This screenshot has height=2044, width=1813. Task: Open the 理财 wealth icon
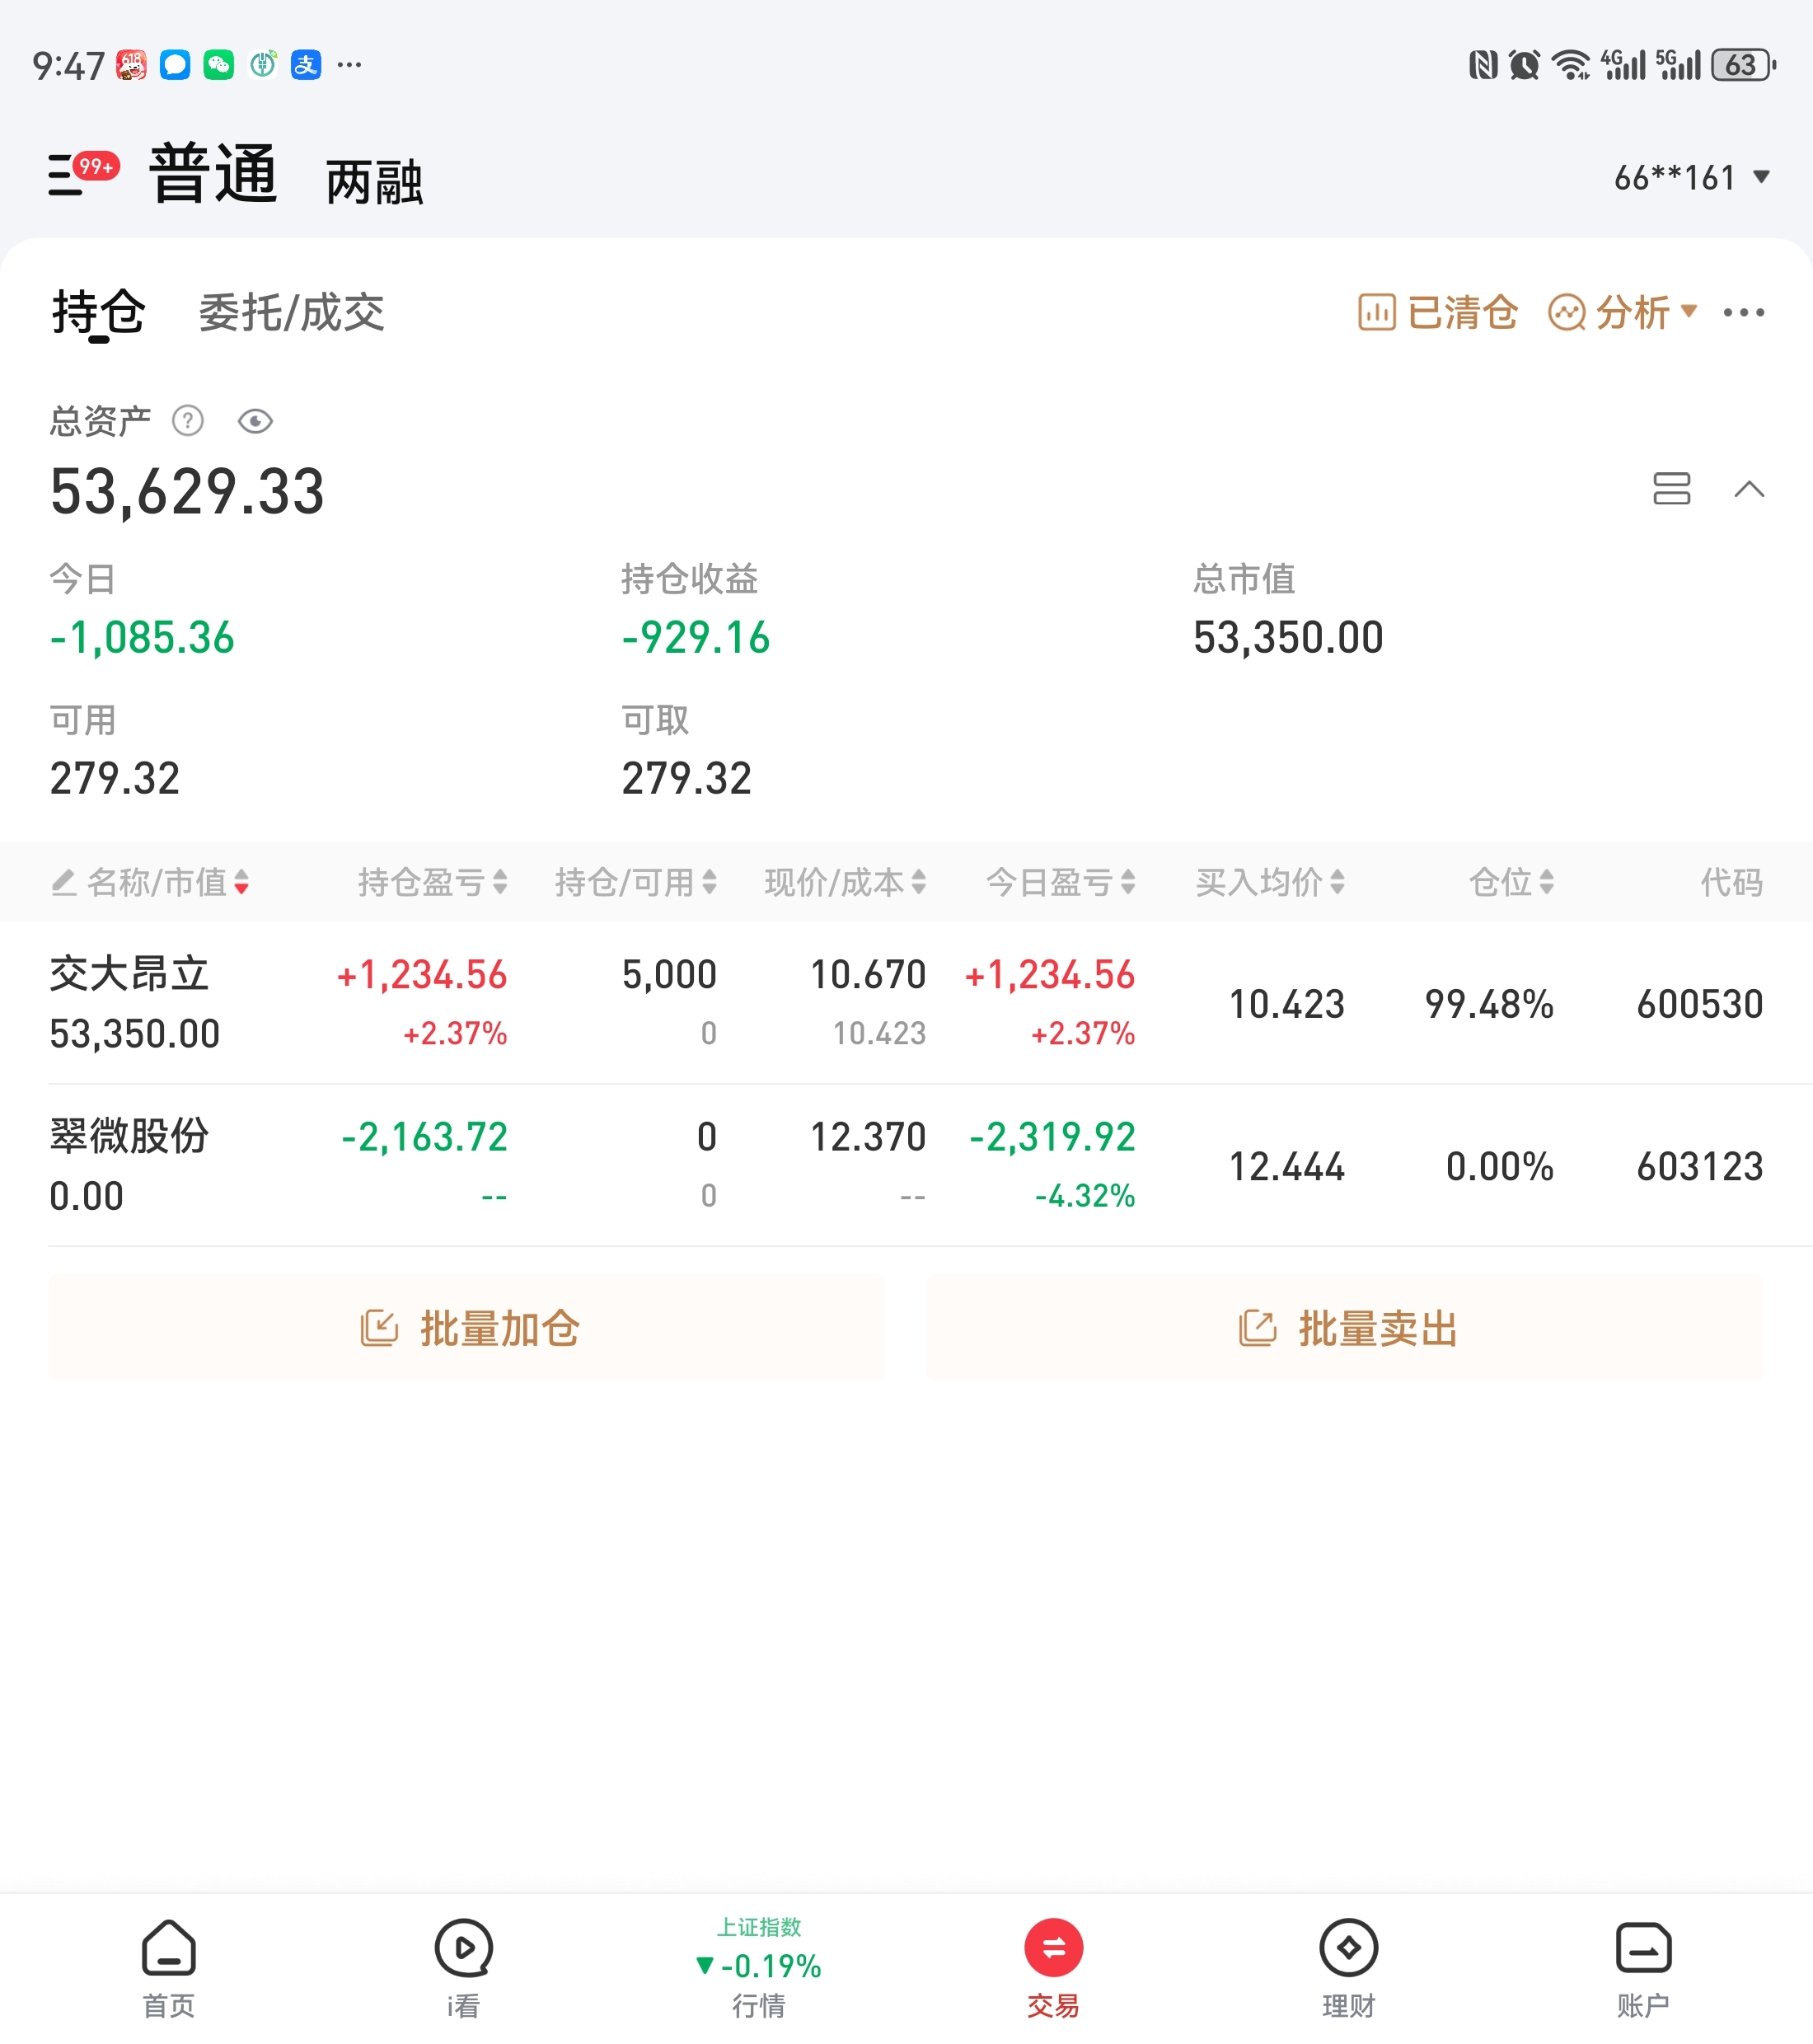tap(1348, 1966)
